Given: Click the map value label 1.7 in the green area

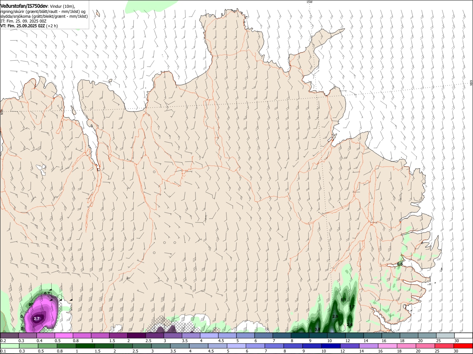Looking at the screenshot, I should tap(352, 307).
